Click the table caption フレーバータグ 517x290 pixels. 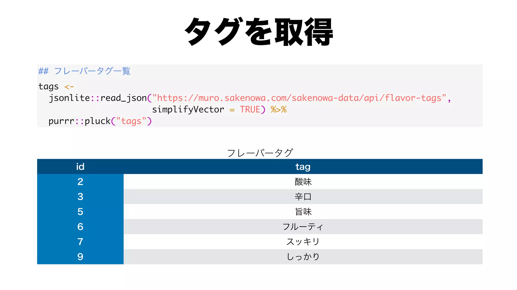click(x=260, y=153)
